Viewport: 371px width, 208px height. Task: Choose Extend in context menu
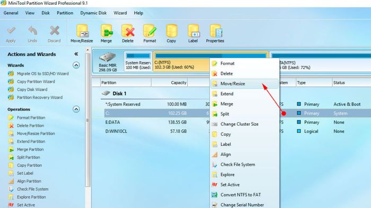(x=244, y=94)
